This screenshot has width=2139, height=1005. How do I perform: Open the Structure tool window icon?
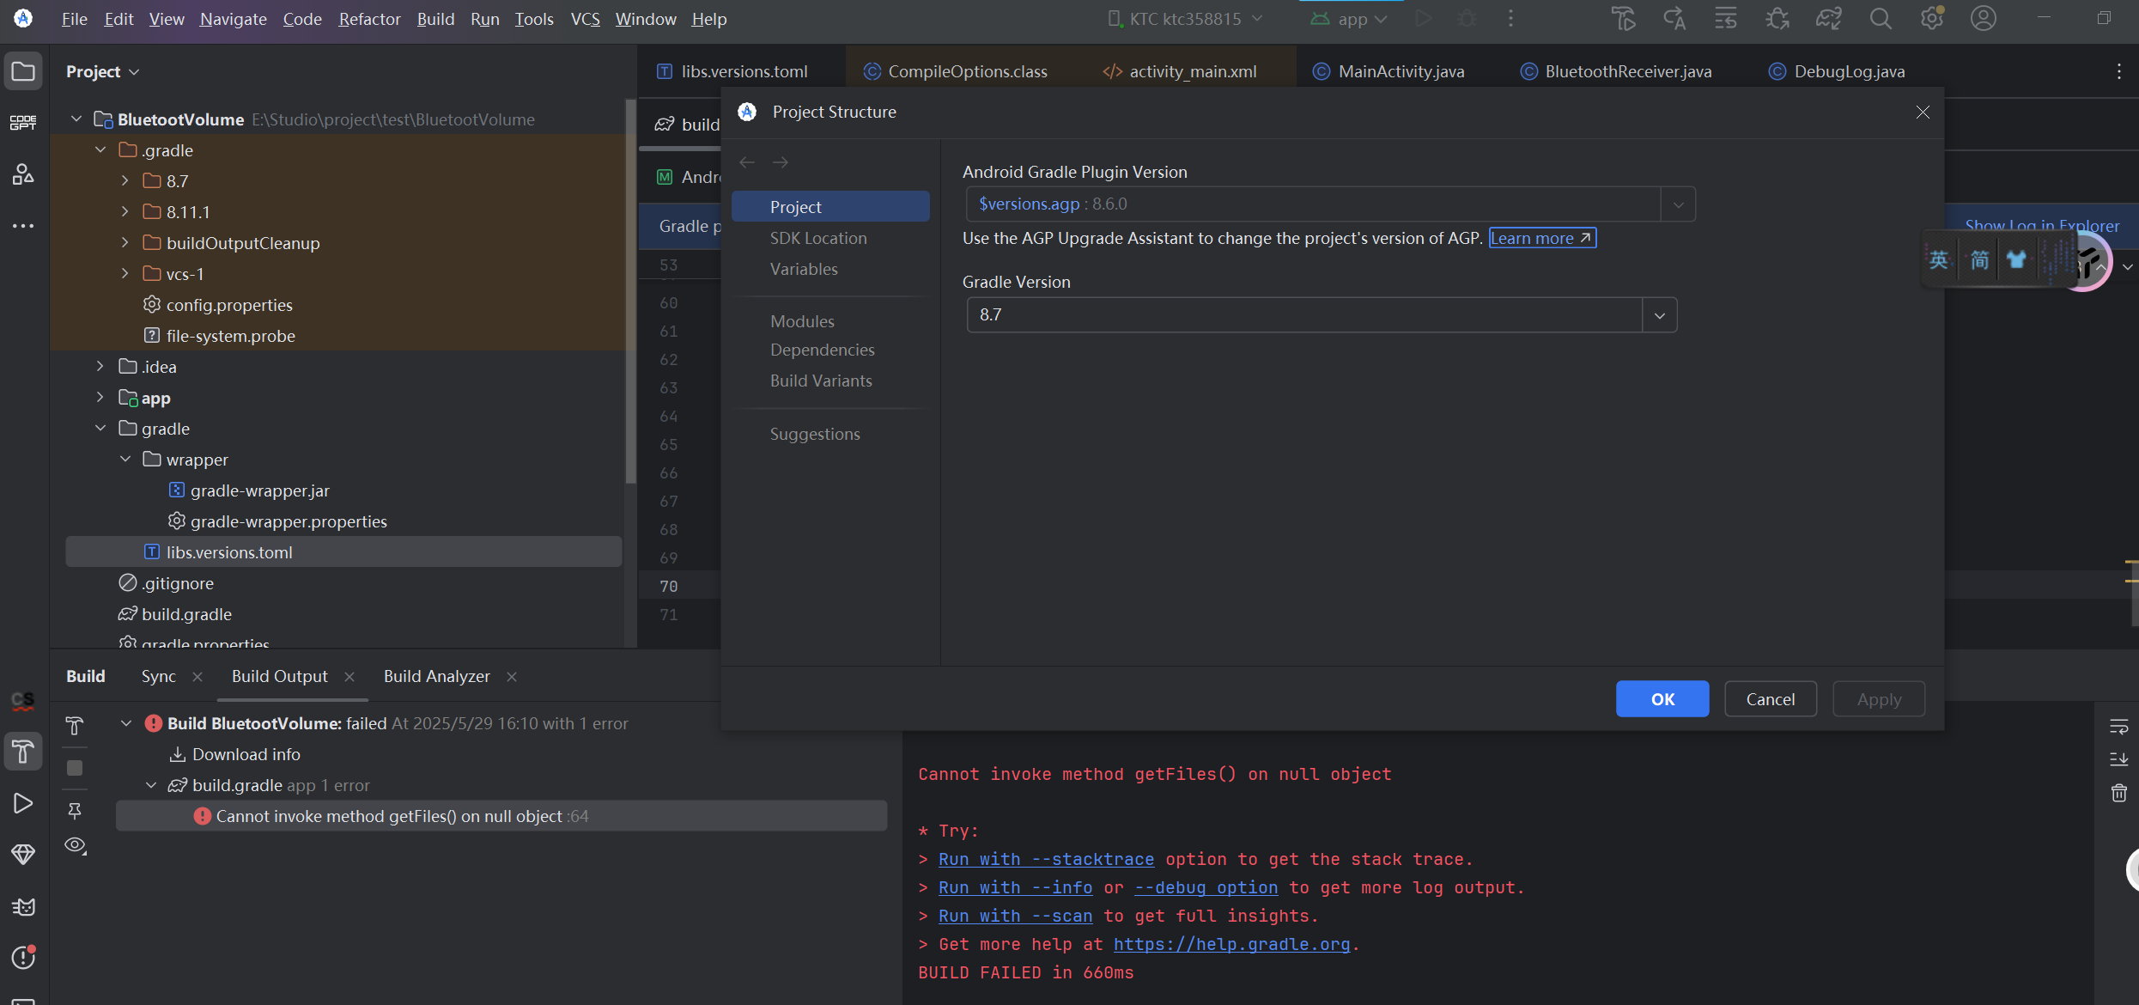coord(23,174)
